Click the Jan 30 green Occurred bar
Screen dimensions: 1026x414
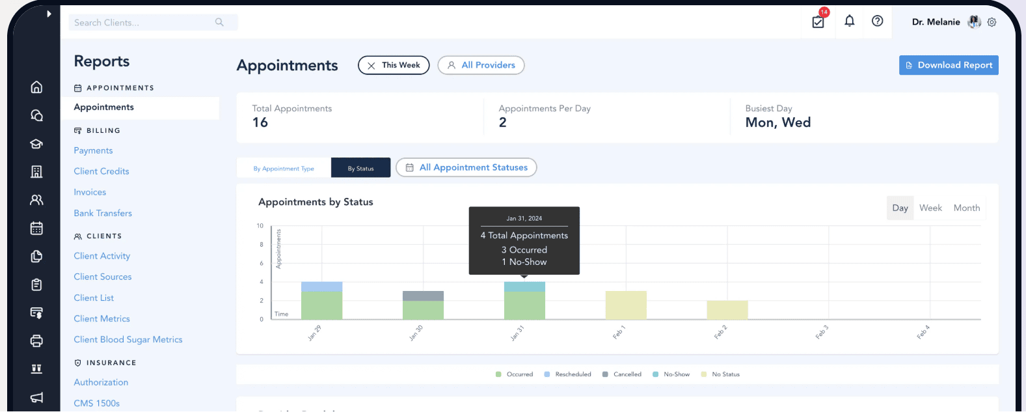point(423,310)
